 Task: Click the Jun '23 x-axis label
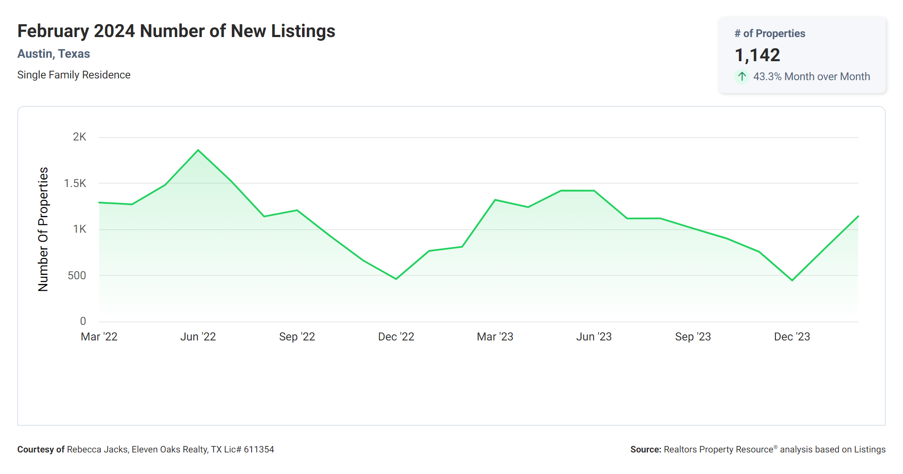pos(594,337)
